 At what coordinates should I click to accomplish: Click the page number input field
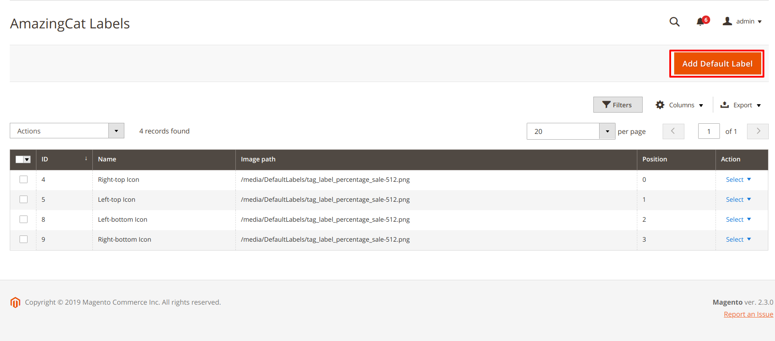pyautogui.click(x=709, y=131)
